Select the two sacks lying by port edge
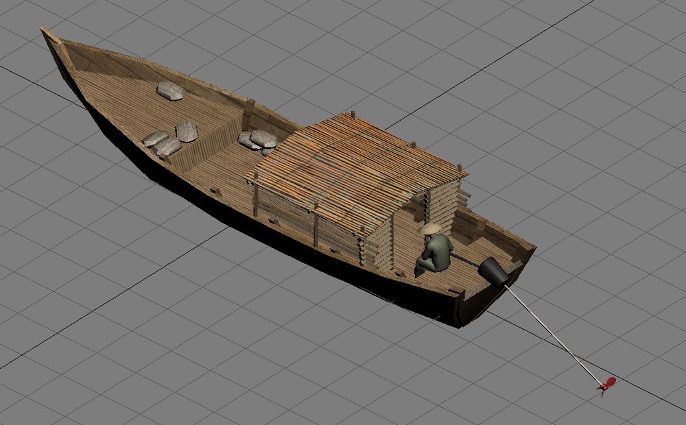Screen dimensions: 686x425 click(x=162, y=143)
